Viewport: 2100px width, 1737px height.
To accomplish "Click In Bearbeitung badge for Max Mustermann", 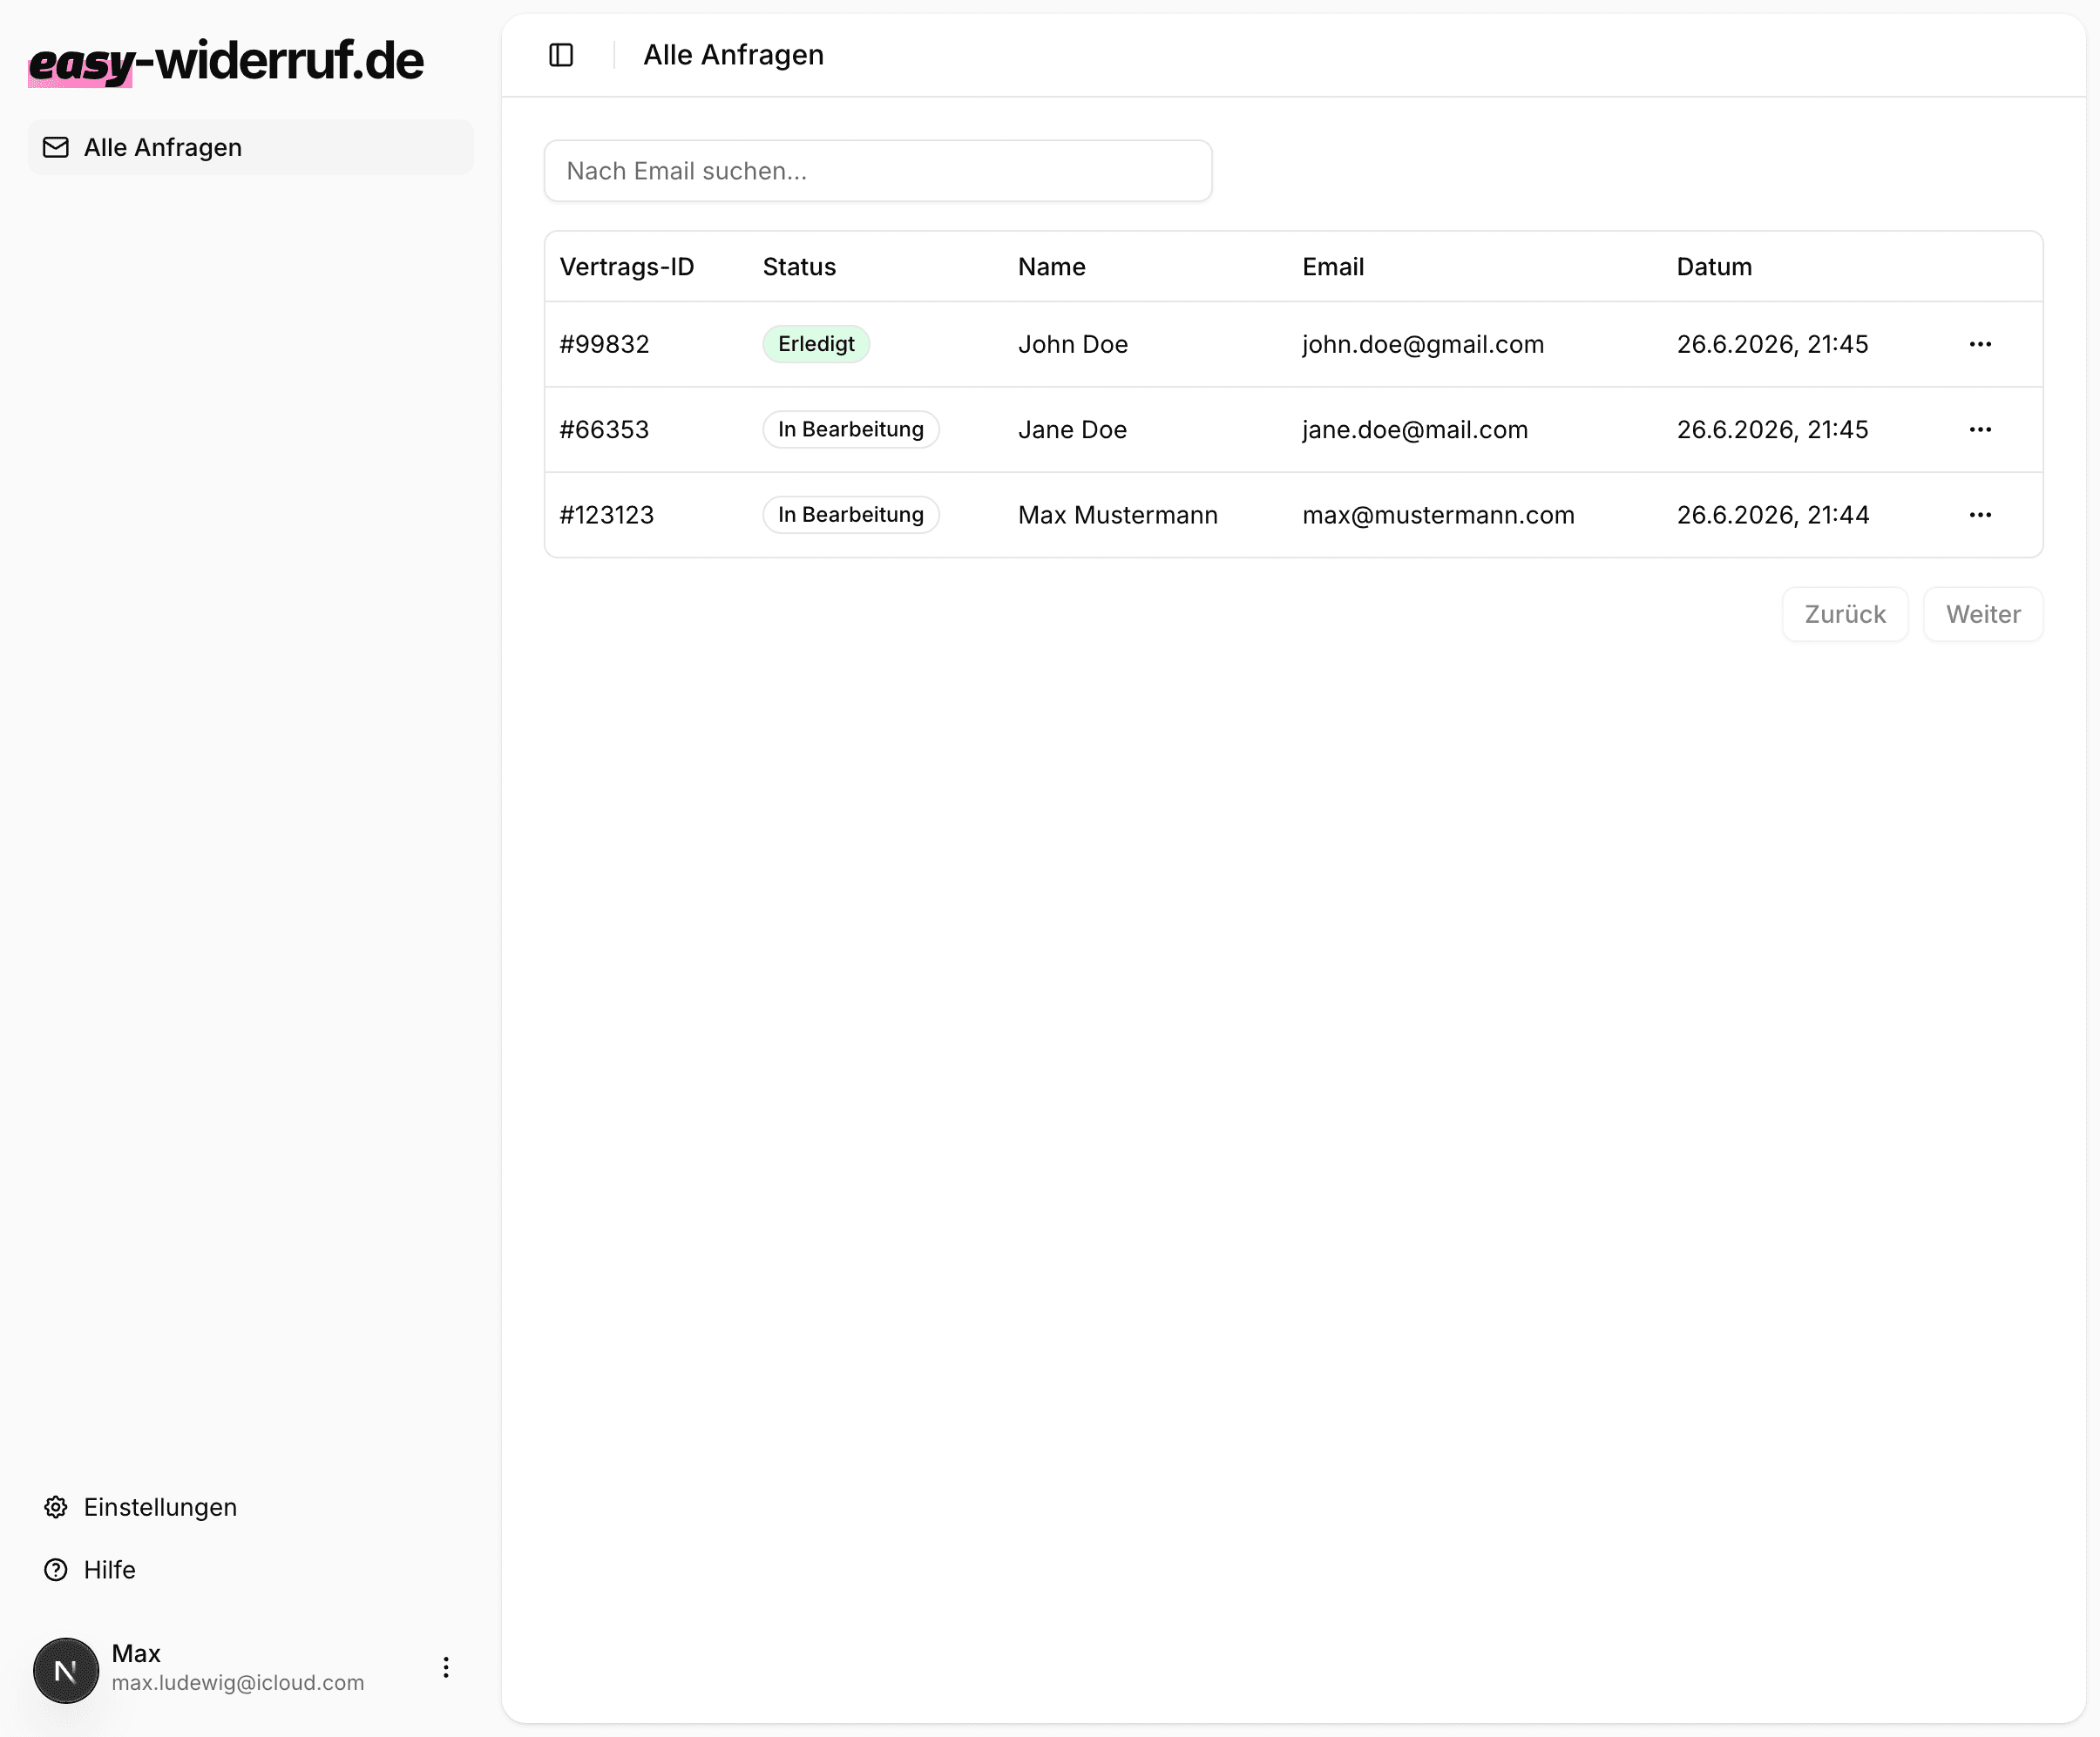I will coord(851,515).
